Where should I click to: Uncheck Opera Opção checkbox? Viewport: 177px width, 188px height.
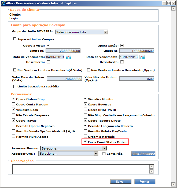tap(122, 45)
